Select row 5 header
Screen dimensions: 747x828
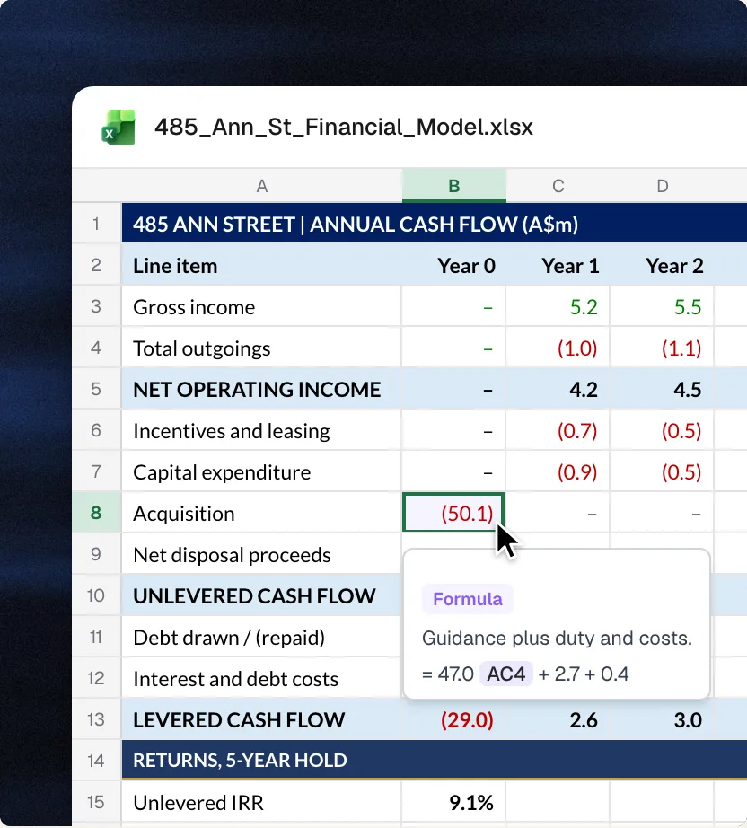click(x=96, y=389)
